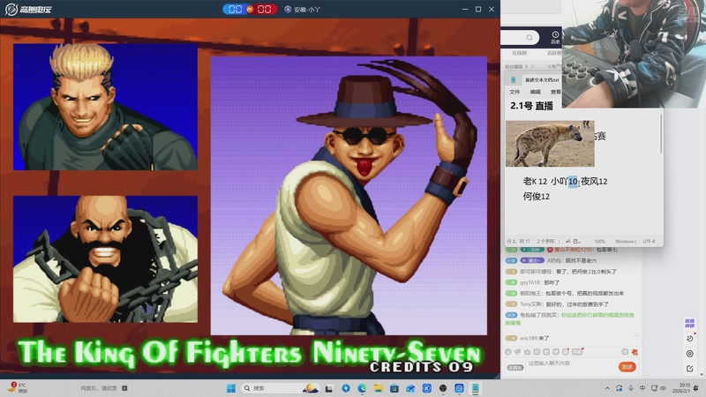Click the microphone icon in system tray
Image resolution: width=706 pixels, height=397 pixels.
631,388
